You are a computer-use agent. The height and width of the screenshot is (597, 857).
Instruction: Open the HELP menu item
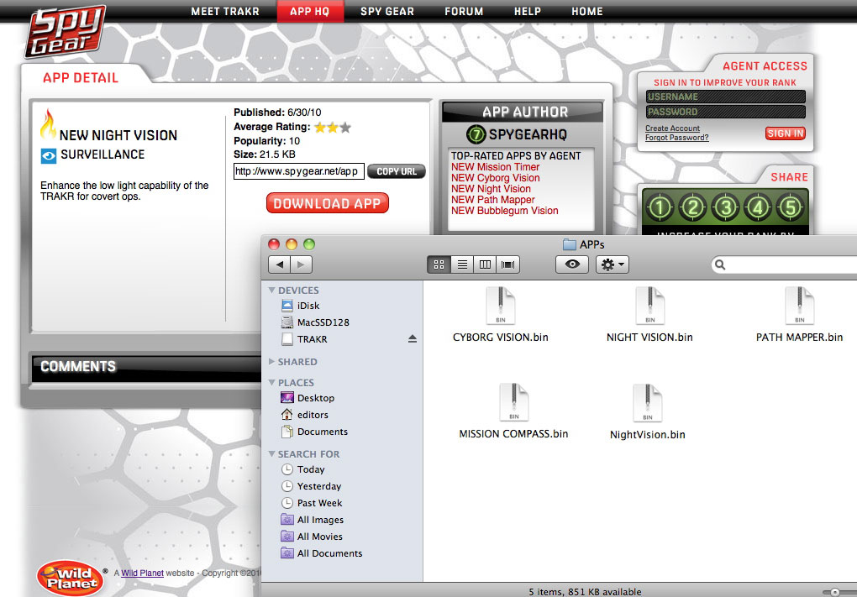click(528, 12)
